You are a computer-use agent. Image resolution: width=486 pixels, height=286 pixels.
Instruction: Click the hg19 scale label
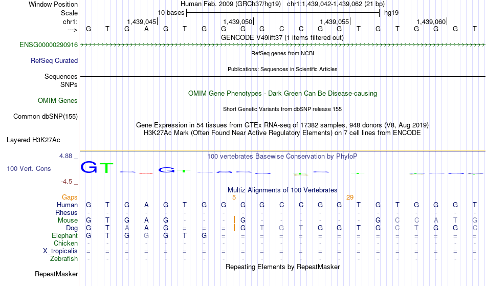391,13
